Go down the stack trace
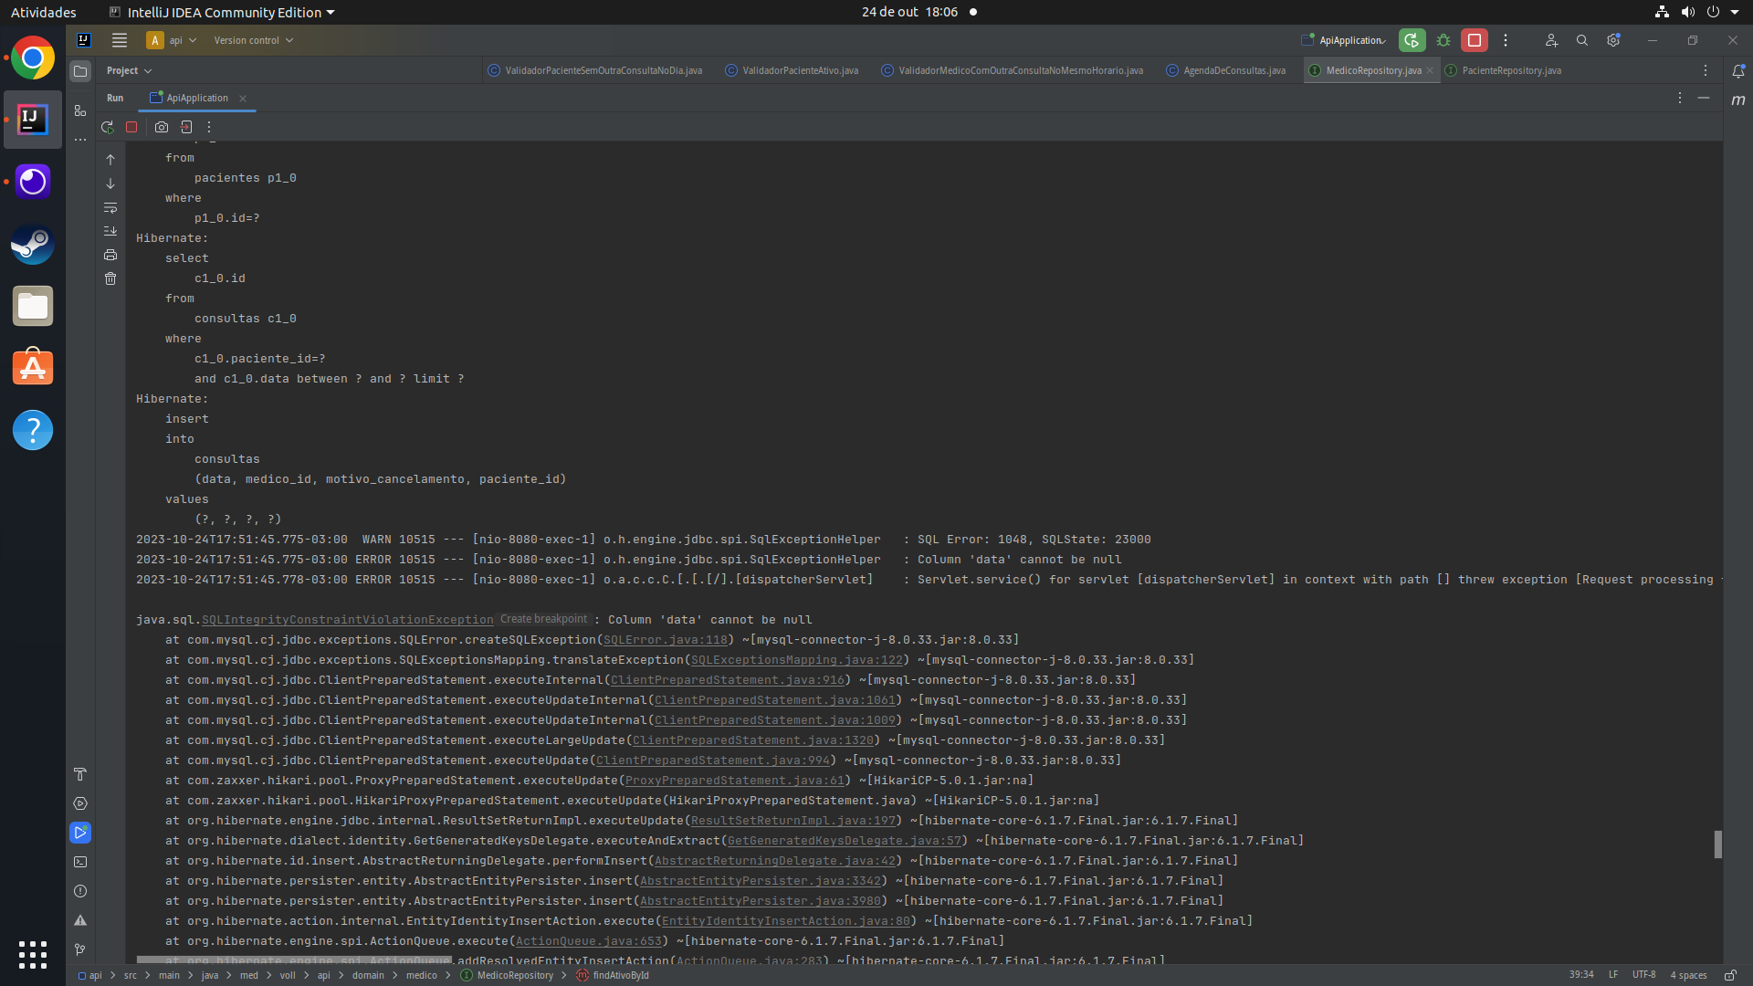 click(110, 184)
